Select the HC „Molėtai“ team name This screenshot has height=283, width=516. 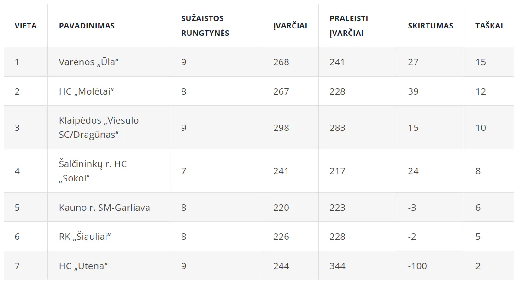[x=86, y=91]
